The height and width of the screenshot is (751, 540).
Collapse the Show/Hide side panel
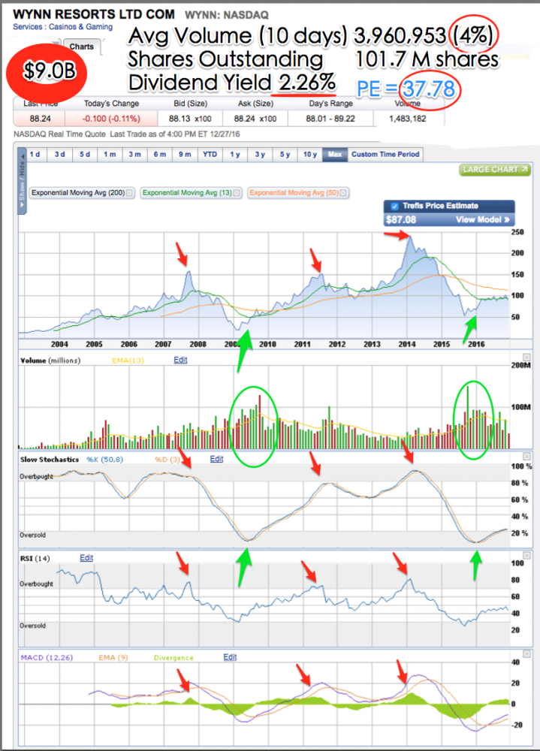click(x=21, y=182)
